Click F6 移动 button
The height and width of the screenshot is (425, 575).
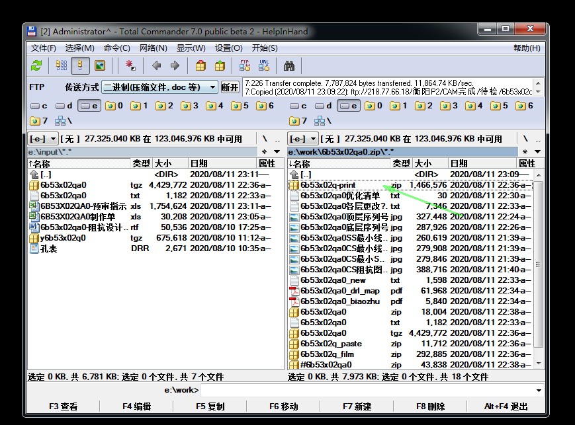click(283, 406)
